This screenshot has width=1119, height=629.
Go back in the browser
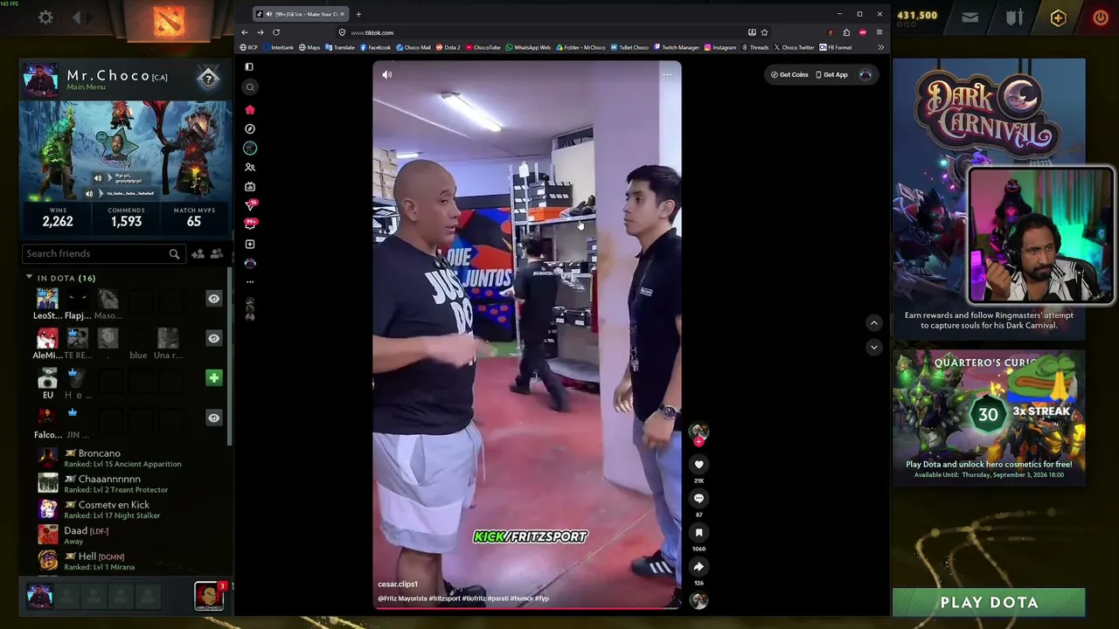tap(245, 32)
